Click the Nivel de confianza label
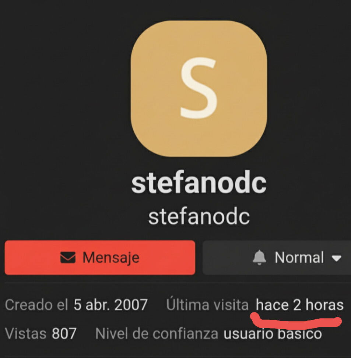Viewport: 351px width, 358px height. click(x=157, y=334)
